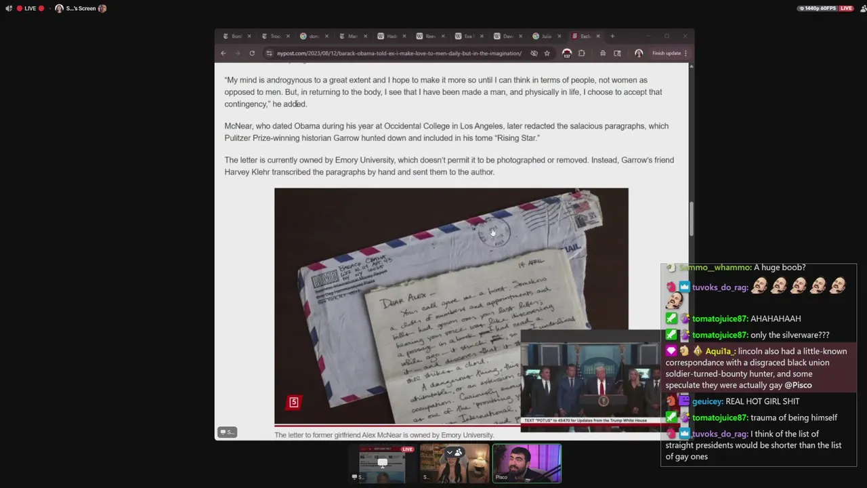The width and height of the screenshot is (867, 488).
Task: Click the browser forward arrow
Action: point(237,54)
